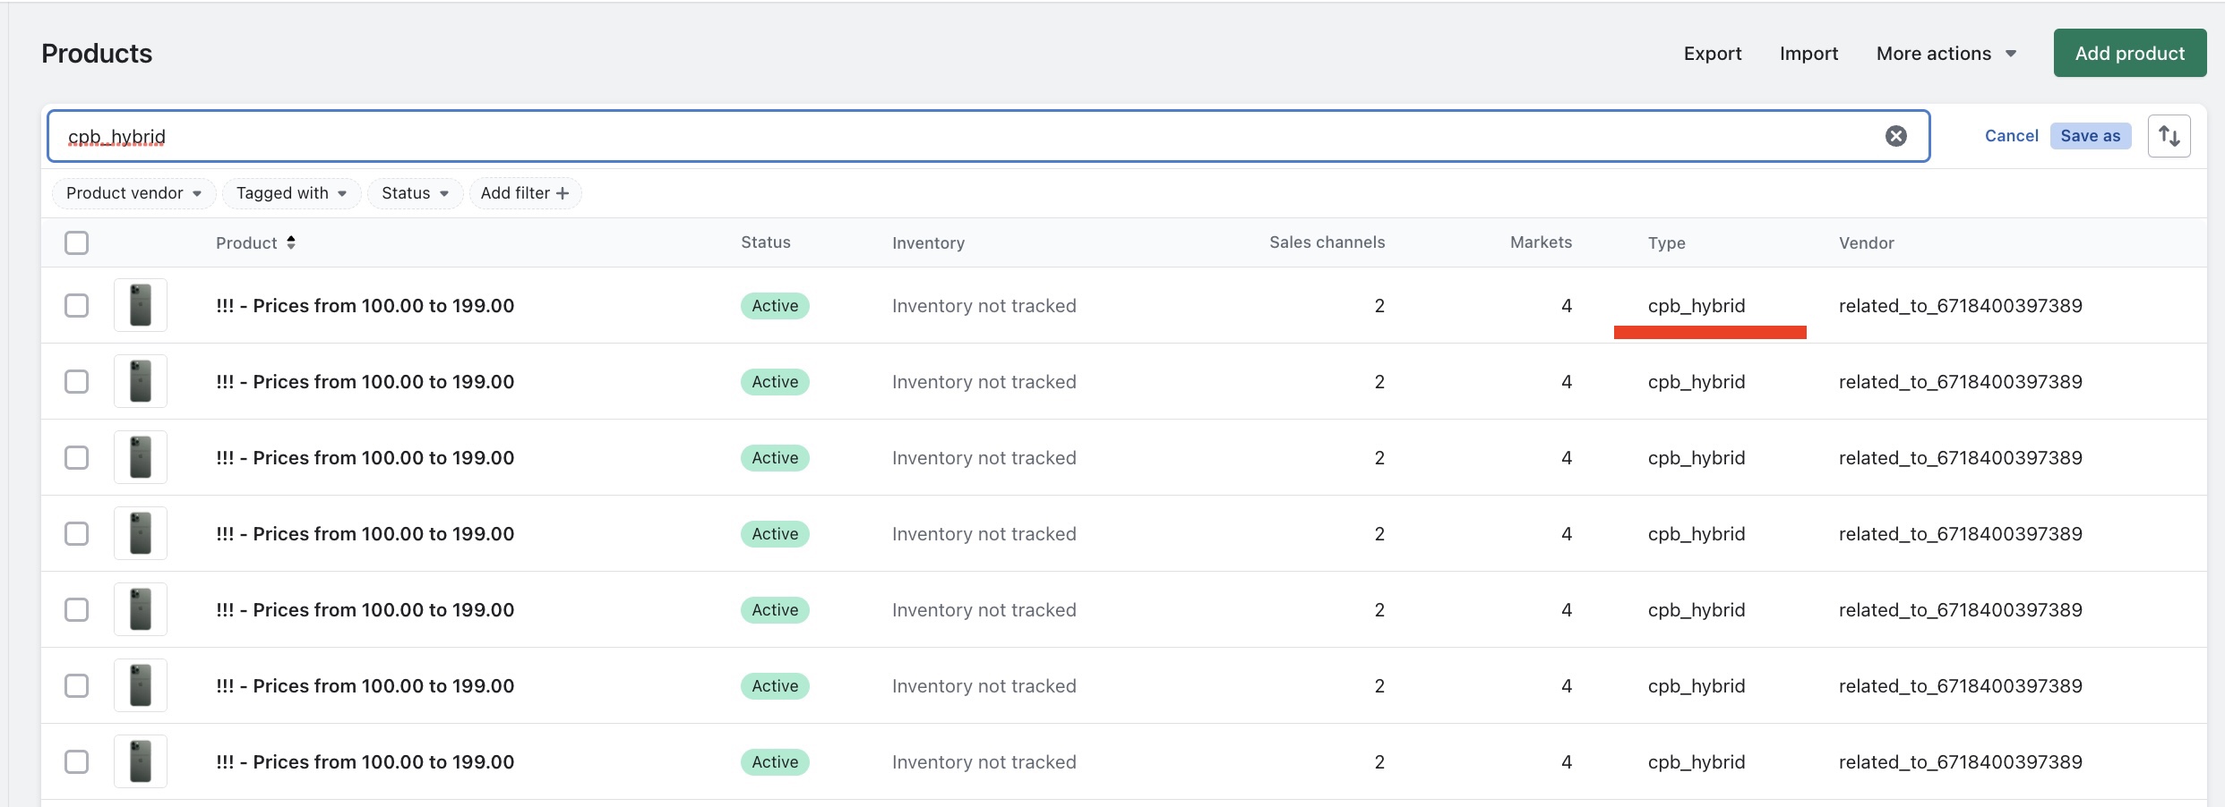Click the plus icon on Add filter
This screenshot has height=807, width=2225.
(x=563, y=193)
